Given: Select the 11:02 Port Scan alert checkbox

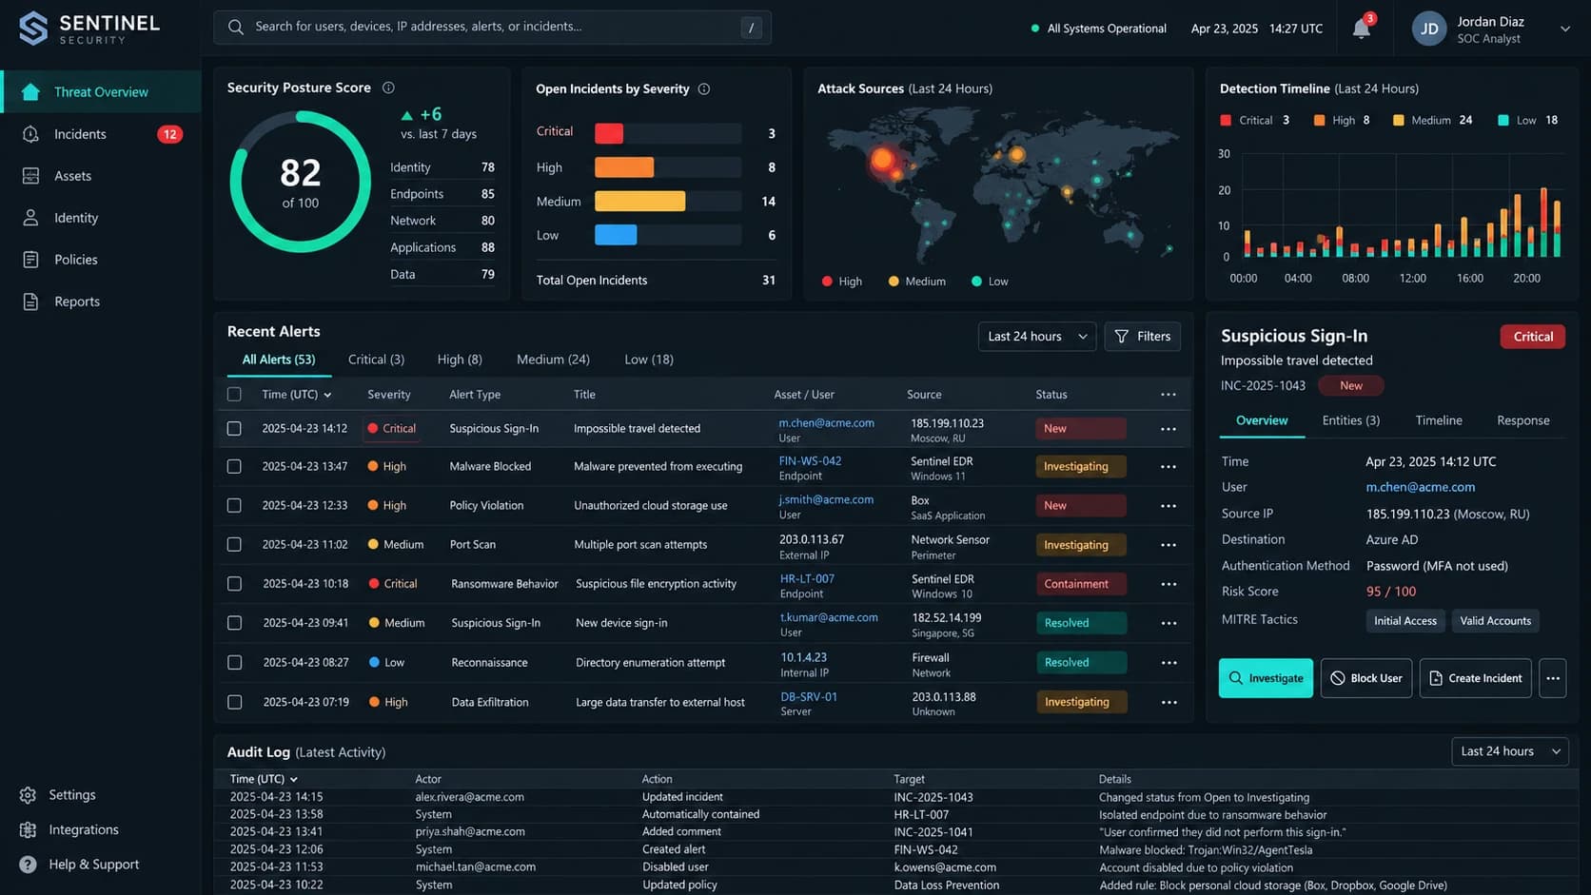Looking at the screenshot, I should pos(234,545).
